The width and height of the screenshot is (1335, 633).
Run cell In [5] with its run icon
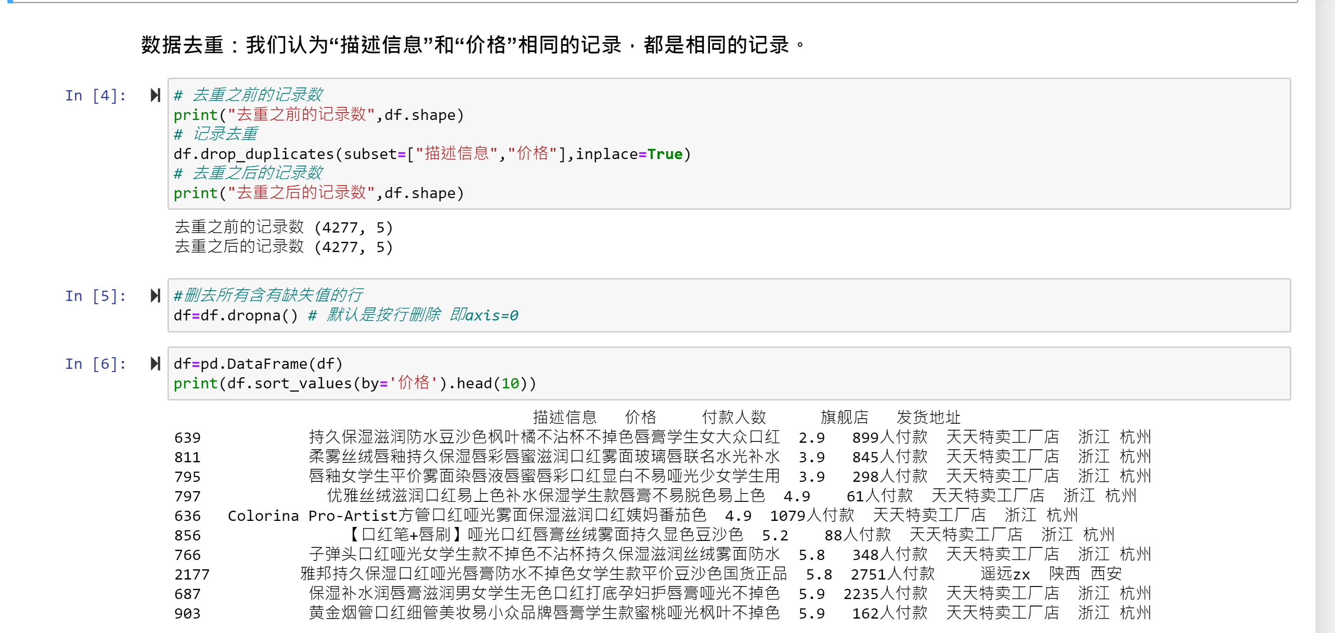[155, 296]
